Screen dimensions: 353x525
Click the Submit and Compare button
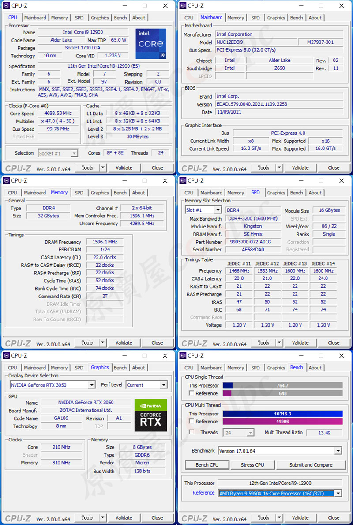(311, 465)
